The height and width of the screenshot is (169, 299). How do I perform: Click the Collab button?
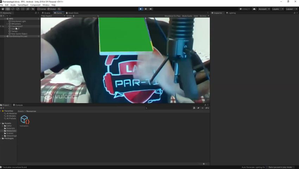coord(245,9)
